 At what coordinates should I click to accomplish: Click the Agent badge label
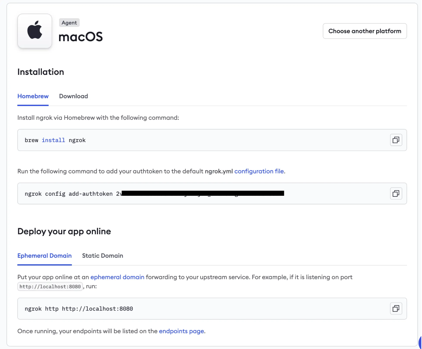(x=69, y=23)
